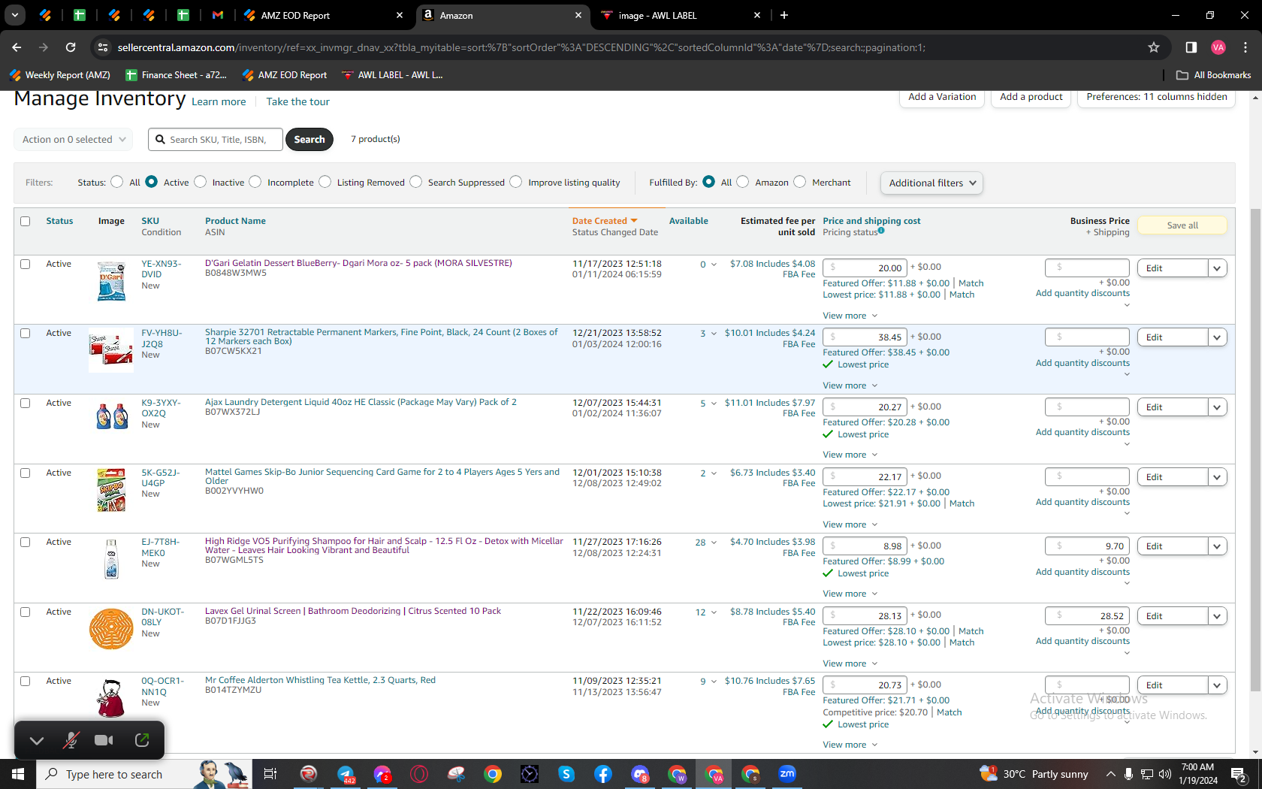This screenshot has height=789, width=1262.
Task: Open the All Bookmarks folder
Action: (x=1214, y=75)
